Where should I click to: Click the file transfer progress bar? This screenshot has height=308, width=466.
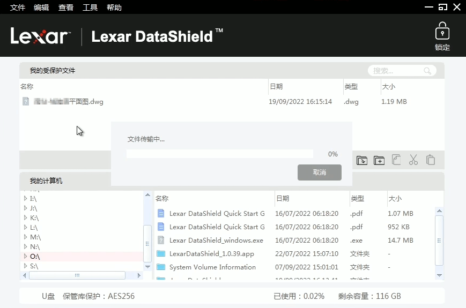[220, 154]
